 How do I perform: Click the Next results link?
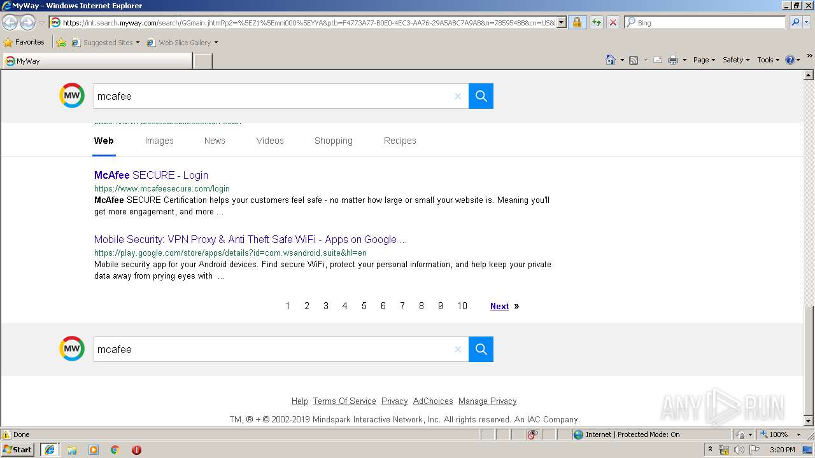(499, 306)
